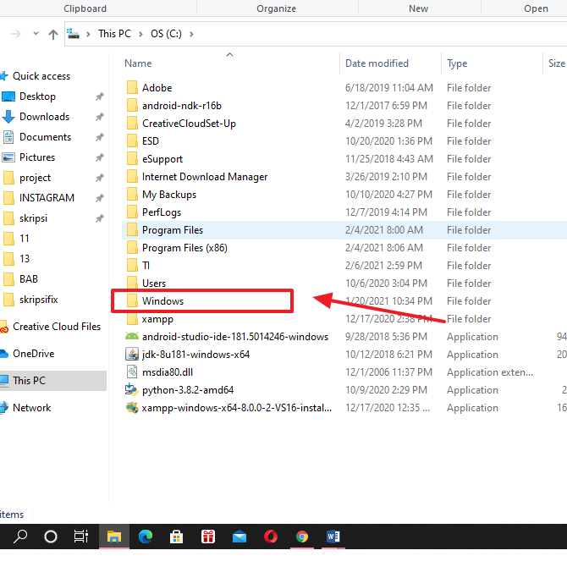Image resolution: width=567 pixels, height=567 pixels.
Task: Open the project folder in sidebar
Action: point(35,178)
